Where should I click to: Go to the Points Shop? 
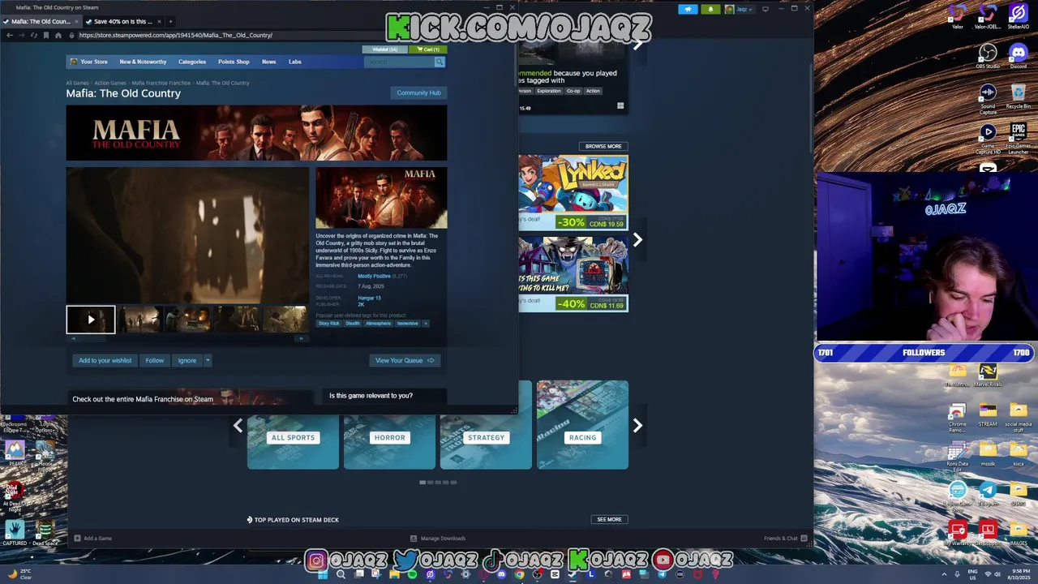[234, 62]
